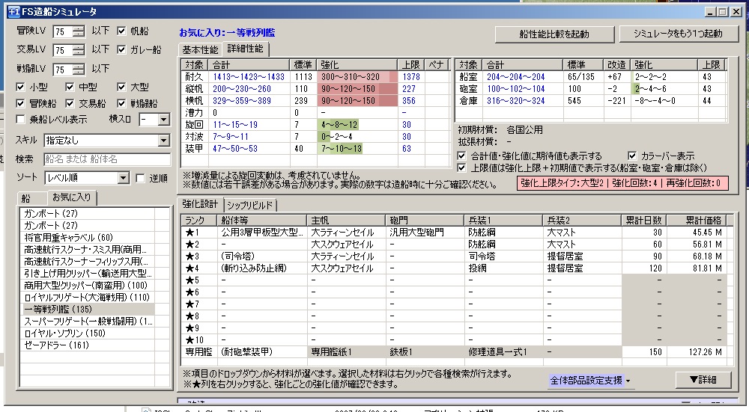
Task: Click the お気に入り:一等戦列艦 heading
Action: [x=227, y=32]
